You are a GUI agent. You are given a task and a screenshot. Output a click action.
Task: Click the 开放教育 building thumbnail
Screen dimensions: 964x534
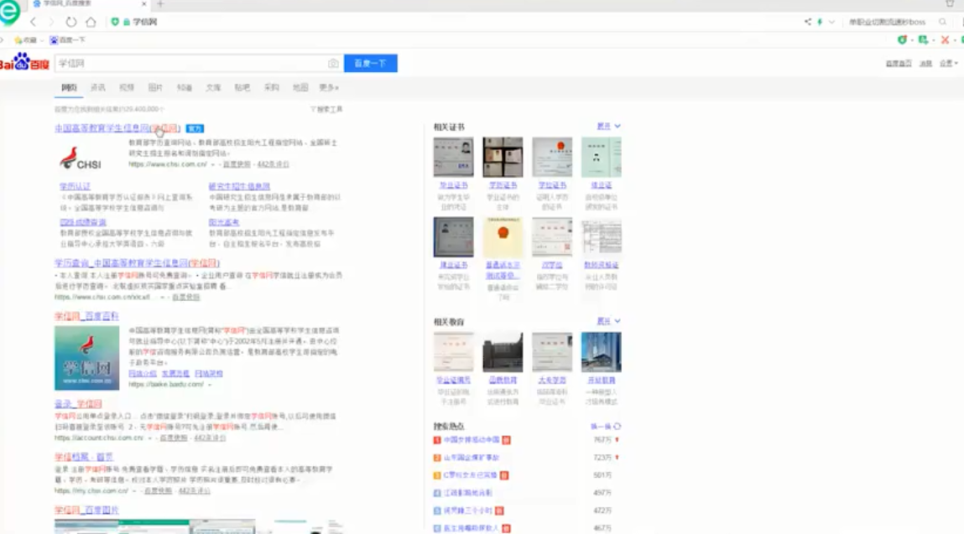pyautogui.click(x=602, y=352)
